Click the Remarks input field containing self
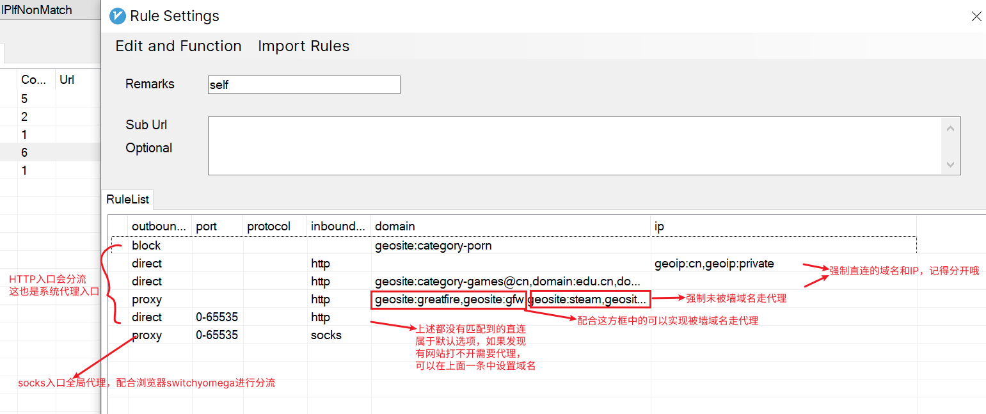This screenshot has width=986, height=414. tap(304, 84)
